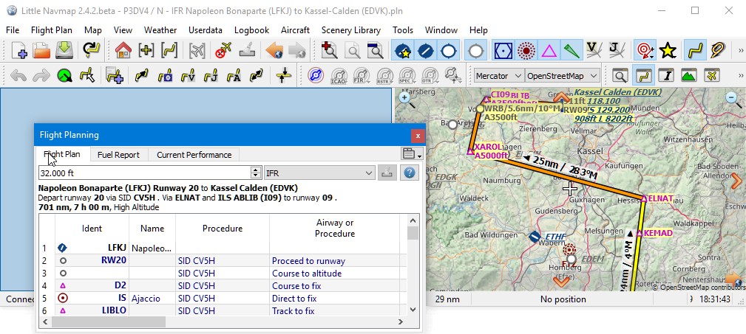Click the Home view house icon
Viewport: 746px width, 334px height.
pyautogui.click(x=123, y=50)
